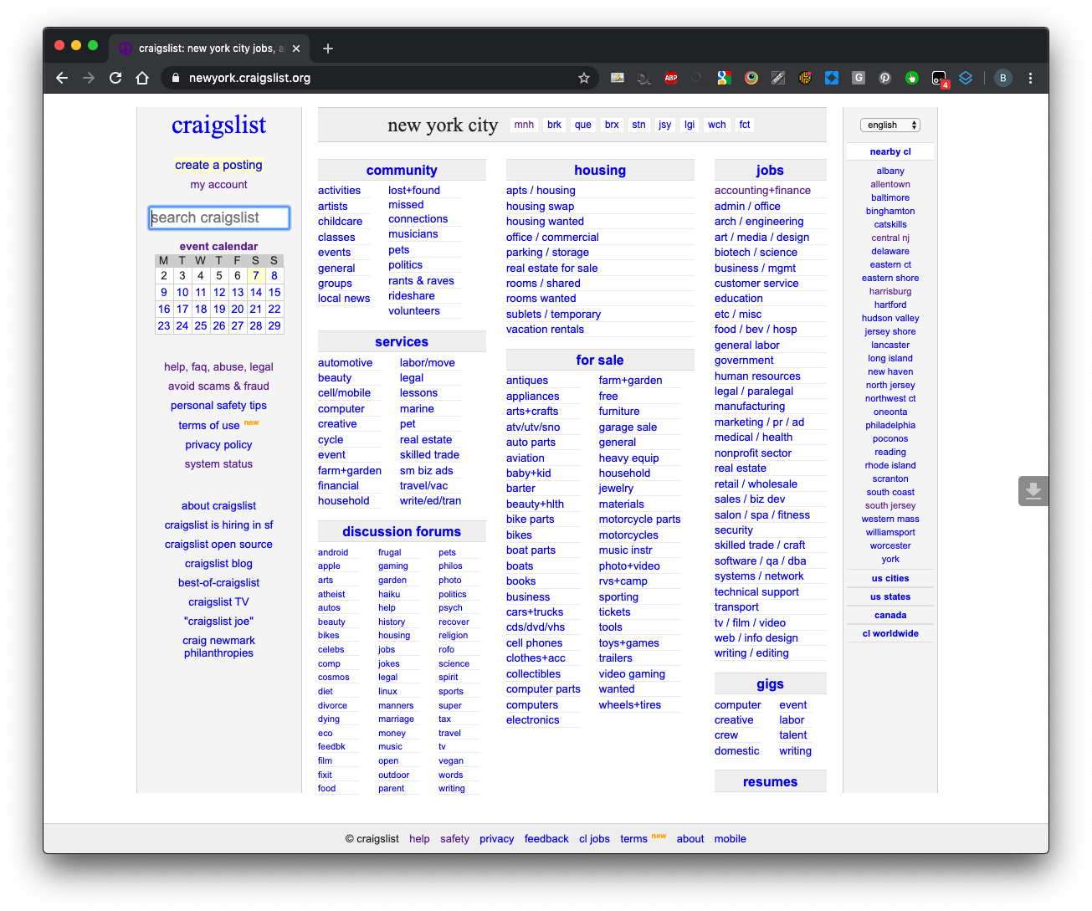The width and height of the screenshot is (1092, 911).
Task: Open the green hand-cursor extension
Action: [912, 78]
